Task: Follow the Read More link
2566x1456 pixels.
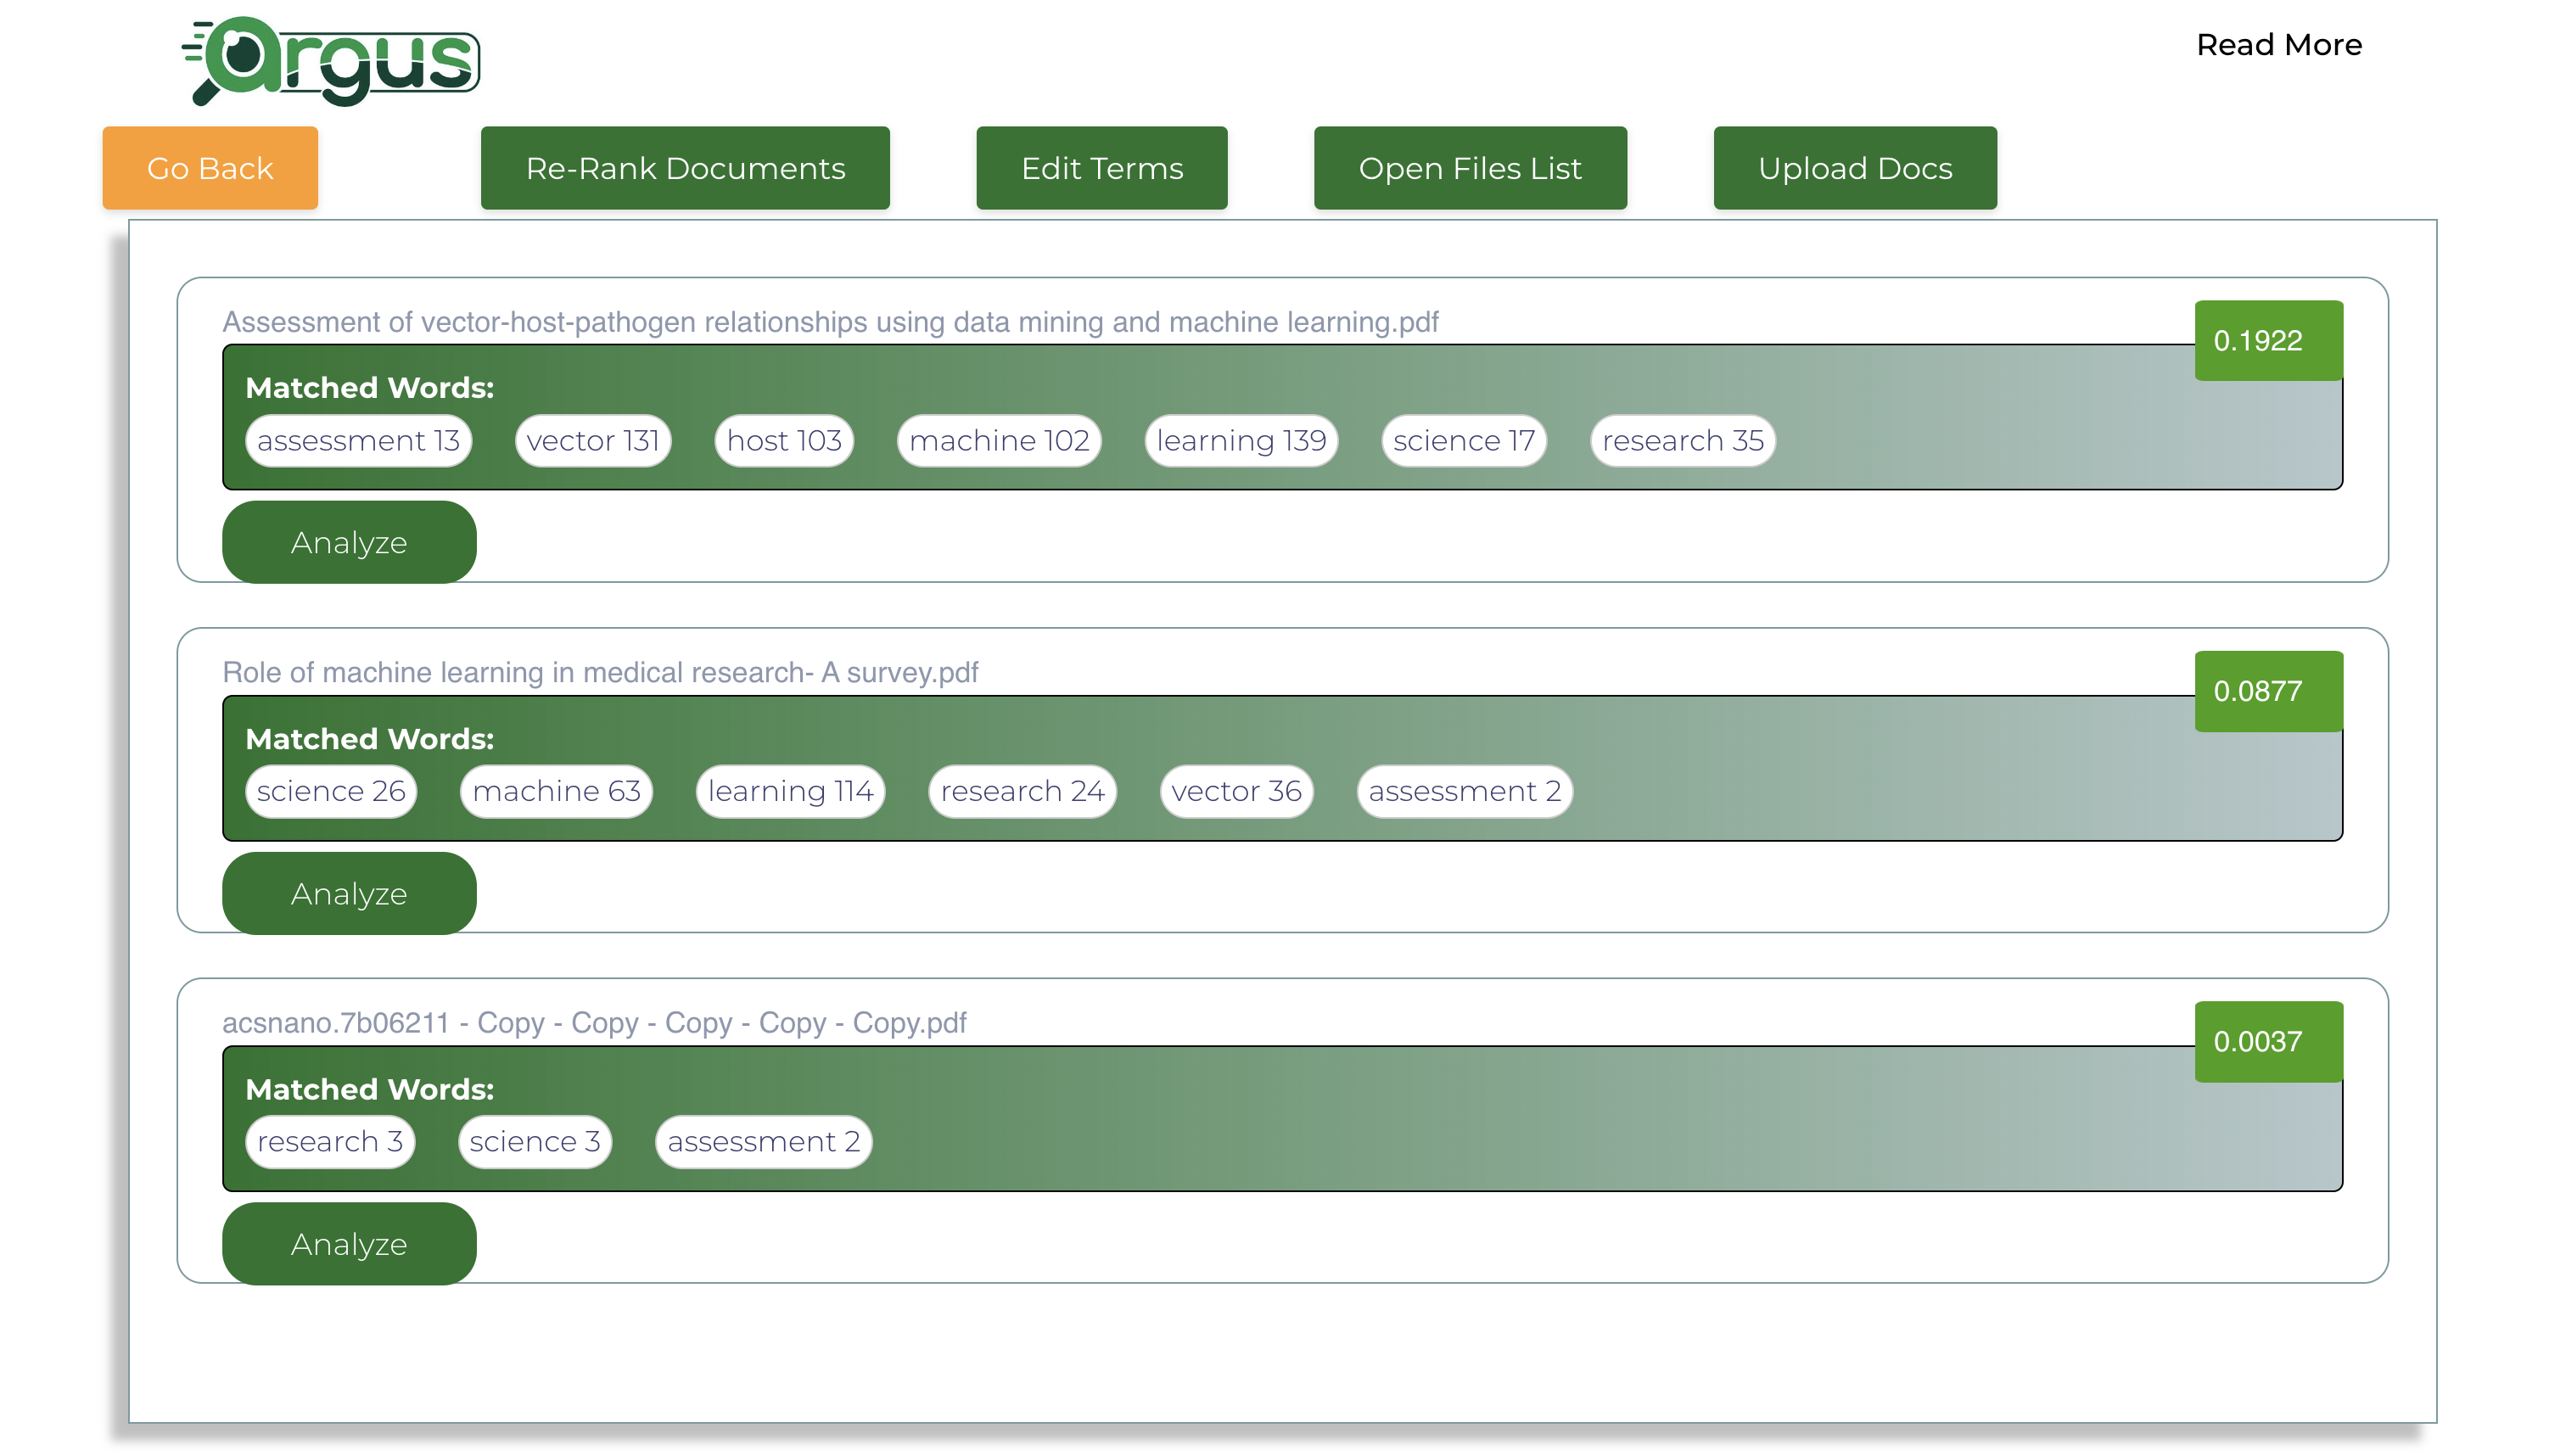Action: 2279,45
